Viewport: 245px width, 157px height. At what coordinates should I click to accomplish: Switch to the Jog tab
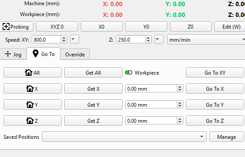pyautogui.click(x=13, y=54)
